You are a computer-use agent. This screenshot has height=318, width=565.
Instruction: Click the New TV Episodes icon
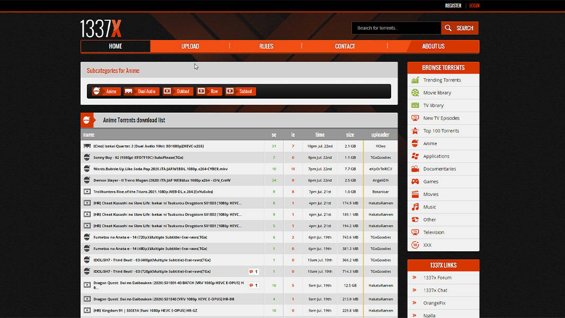(415, 118)
